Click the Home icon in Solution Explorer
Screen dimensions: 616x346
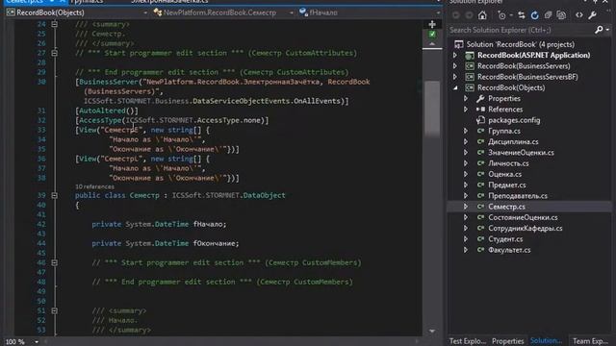tap(482, 15)
